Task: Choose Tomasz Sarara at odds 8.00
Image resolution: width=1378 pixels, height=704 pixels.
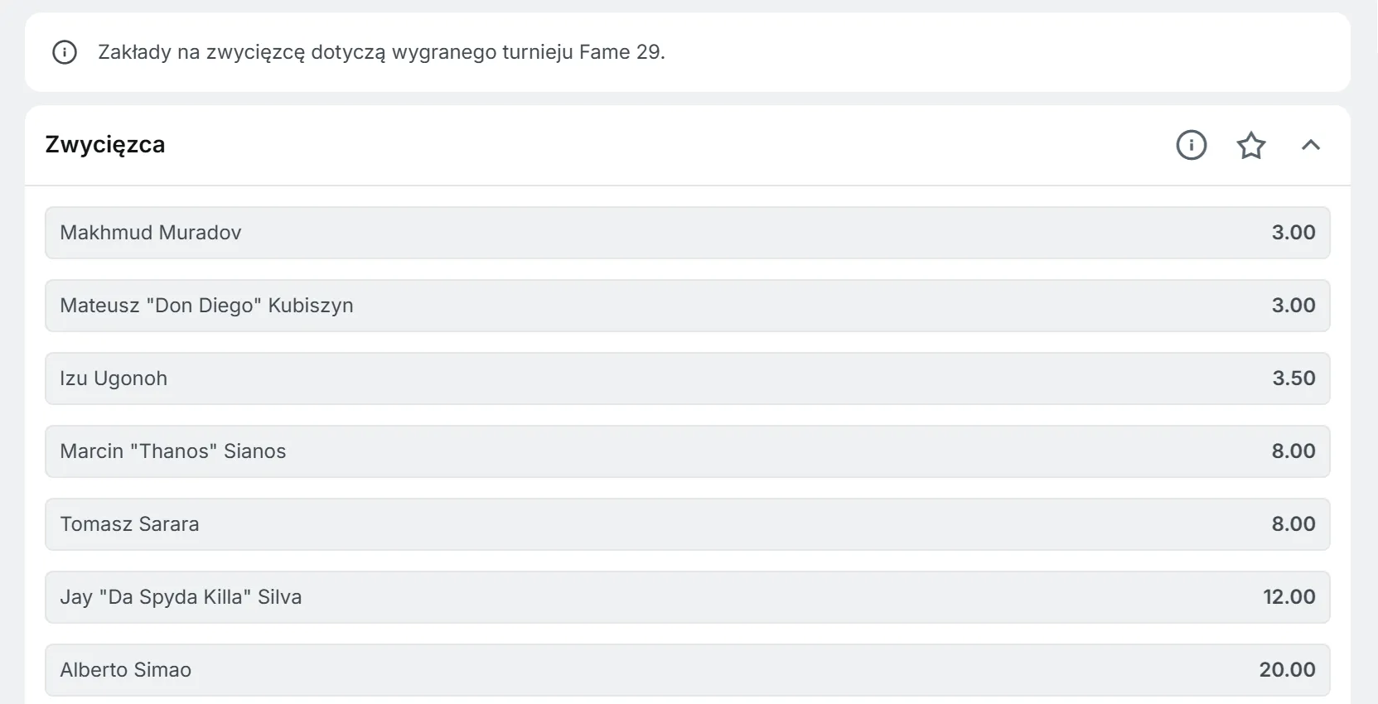Action: 686,524
